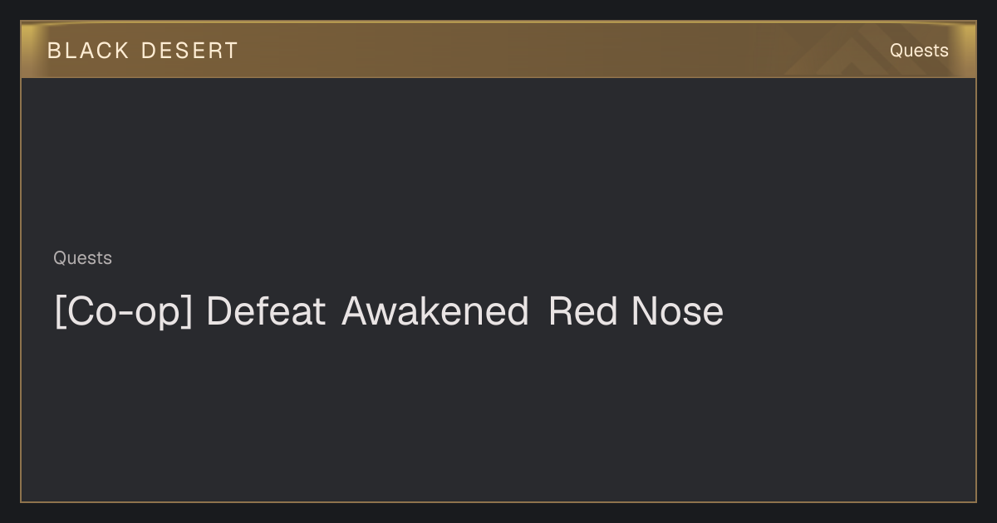Screen dimensions: 997x523
Task: Select the word Awakened in the title
Action: coord(435,311)
